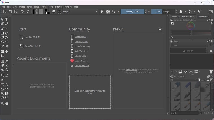Select the Calligraphy tool

click(6, 24)
